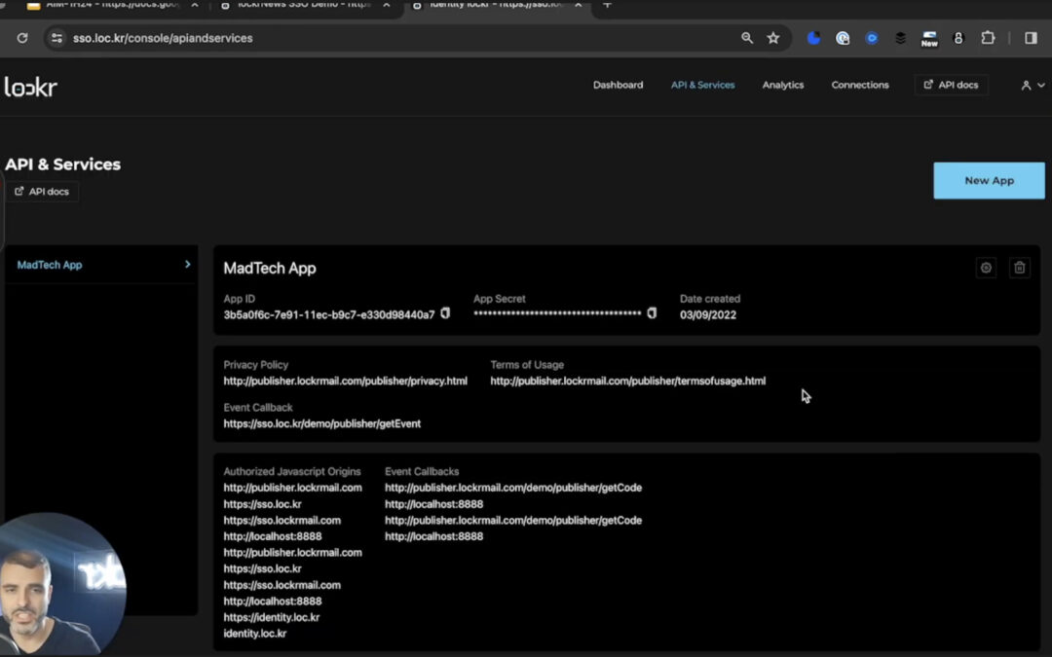Click identity.loc.kr origin without scheme
The height and width of the screenshot is (657, 1052).
point(255,634)
